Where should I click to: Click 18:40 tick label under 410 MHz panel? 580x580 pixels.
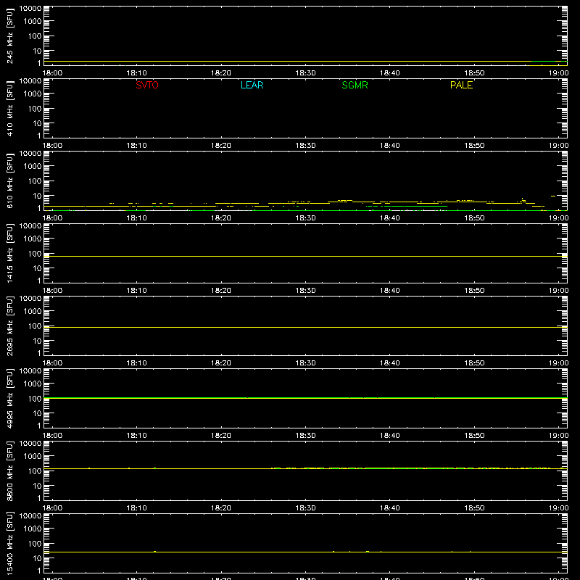point(390,146)
